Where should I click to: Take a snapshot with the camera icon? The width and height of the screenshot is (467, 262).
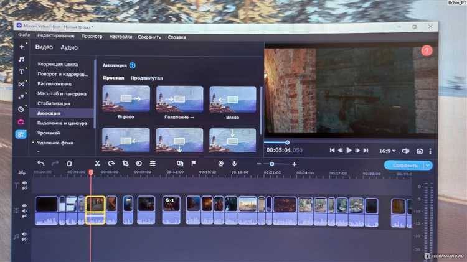pos(420,151)
